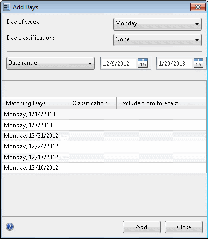Select the Monday, 1/7/2013 row
The width and height of the screenshot is (208, 239).
[x=104, y=125]
